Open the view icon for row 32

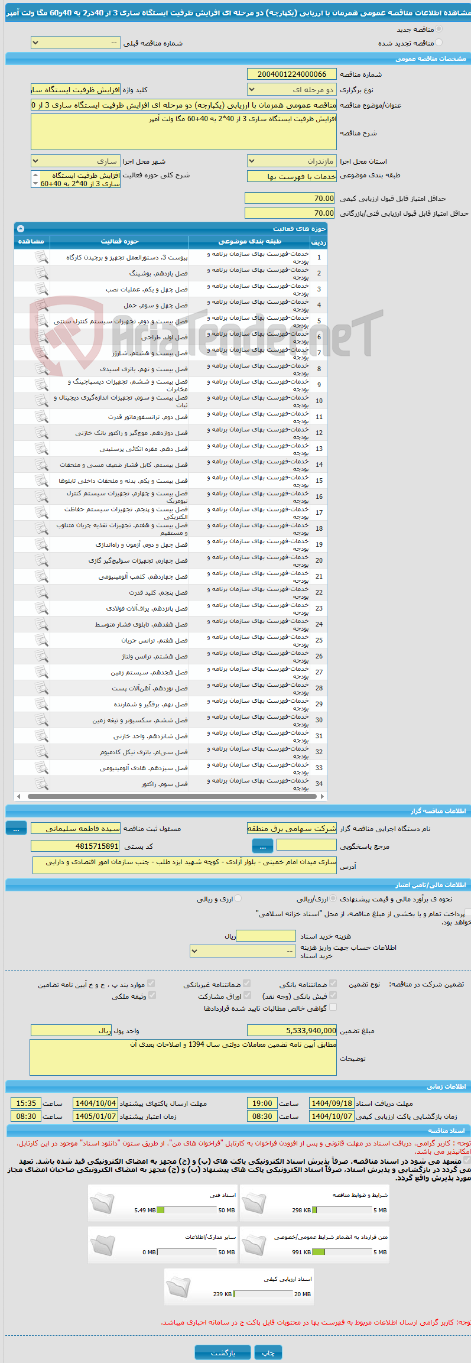(x=41, y=752)
